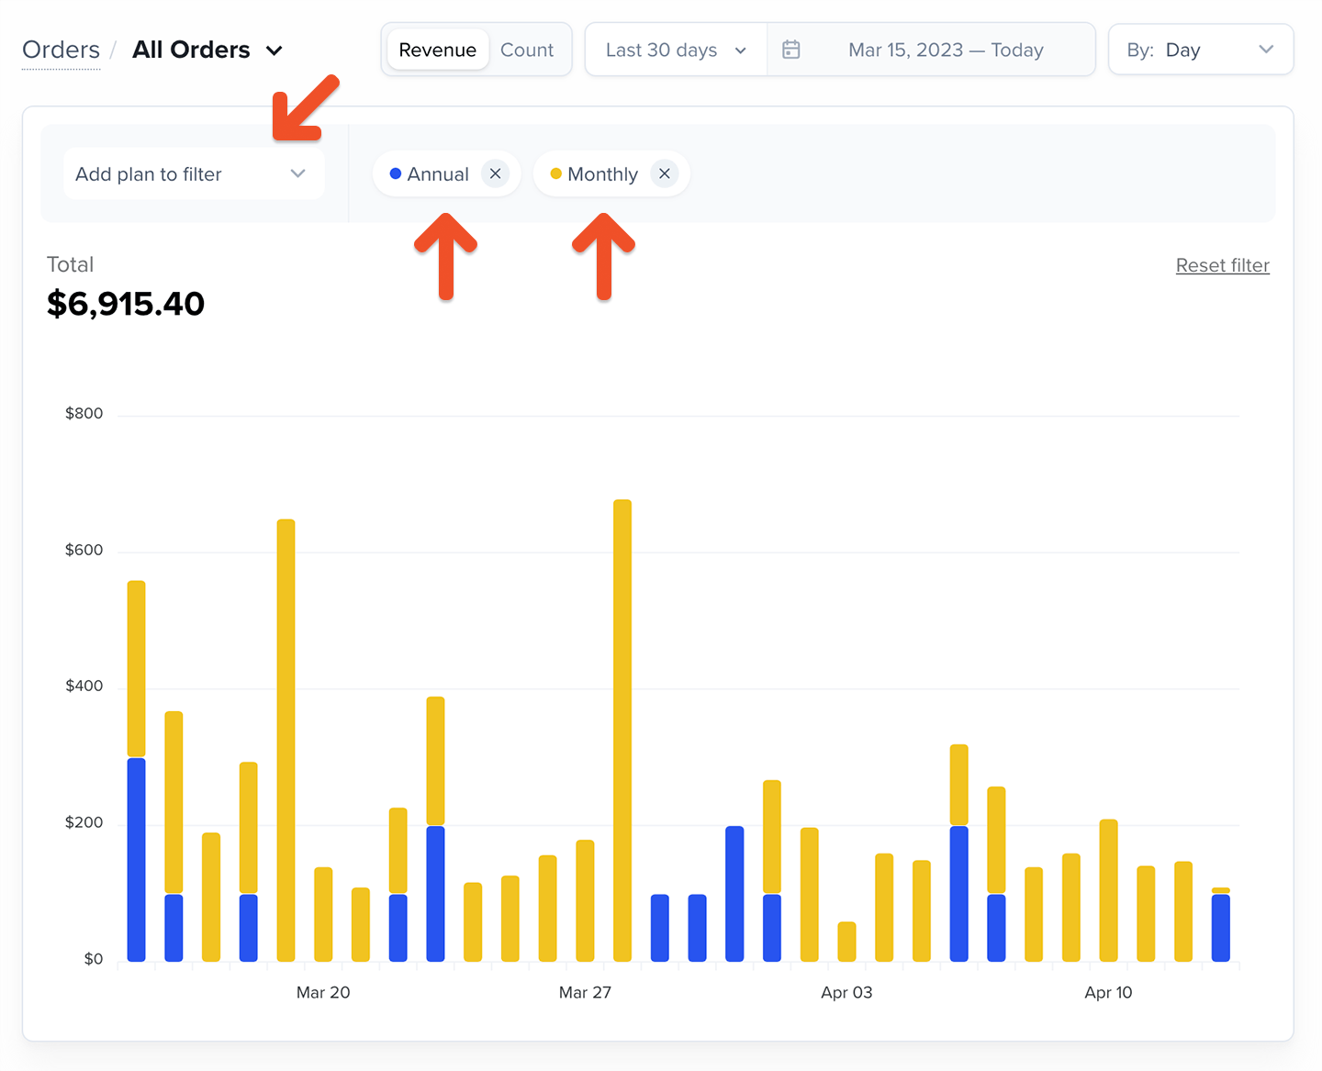The height and width of the screenshot is (1071, 1322).
Task: Click the Total label
Action: 70,264
